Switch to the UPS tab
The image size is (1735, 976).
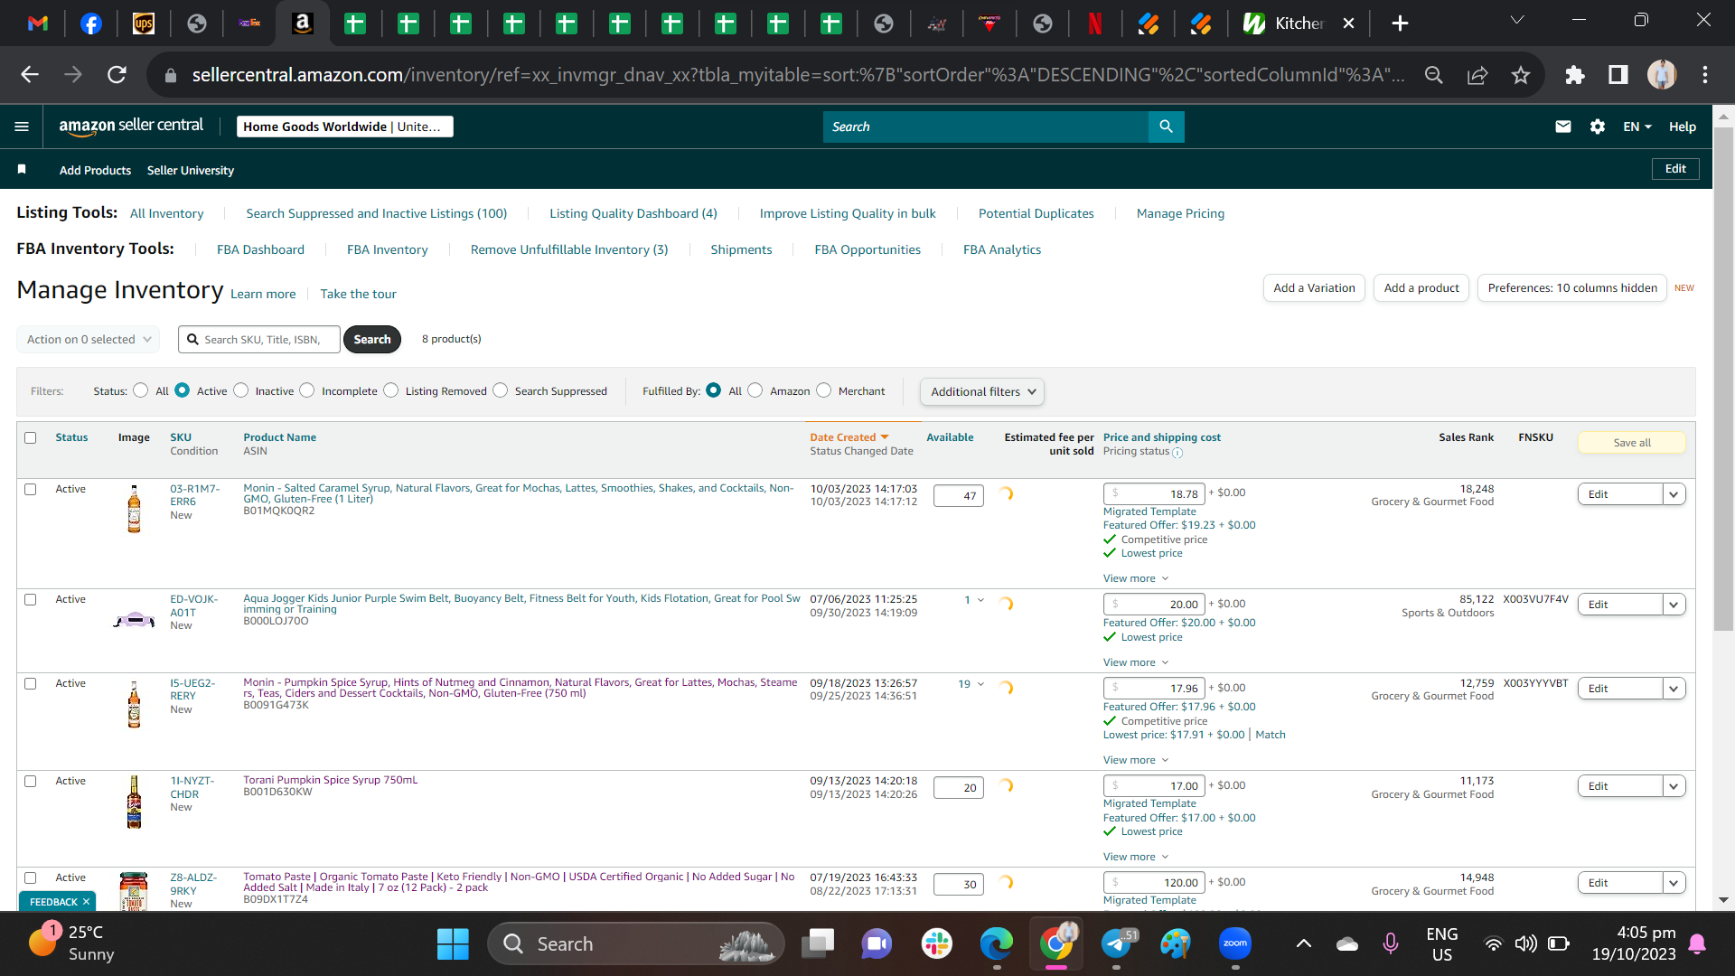(x=144, y=23)
